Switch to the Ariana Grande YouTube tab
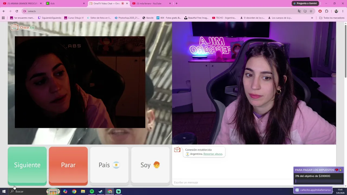 pos(22,4)
